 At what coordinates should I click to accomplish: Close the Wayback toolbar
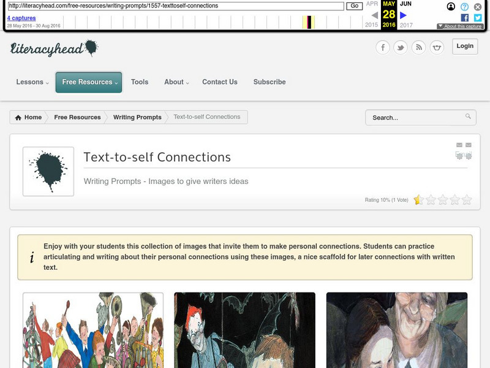tap(478, 7)
